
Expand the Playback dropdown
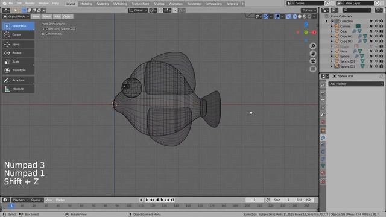pyautogui.click(x=20, y=200)
